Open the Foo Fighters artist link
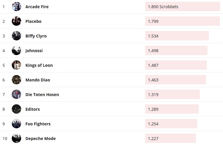Screen dimensions: 223x145 (38, 124)
